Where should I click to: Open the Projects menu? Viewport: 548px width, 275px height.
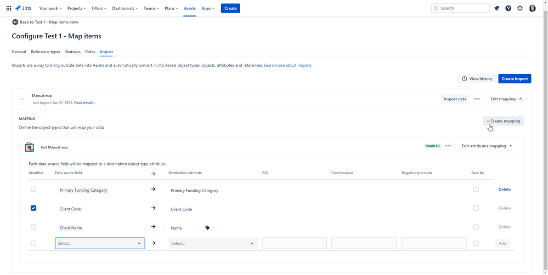(77, 8)
